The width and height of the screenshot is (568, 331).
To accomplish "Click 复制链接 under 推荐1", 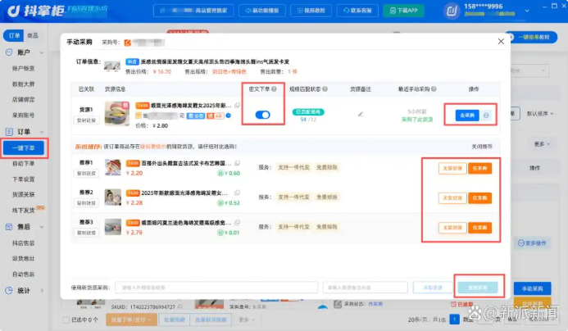I will click(86, 173).
